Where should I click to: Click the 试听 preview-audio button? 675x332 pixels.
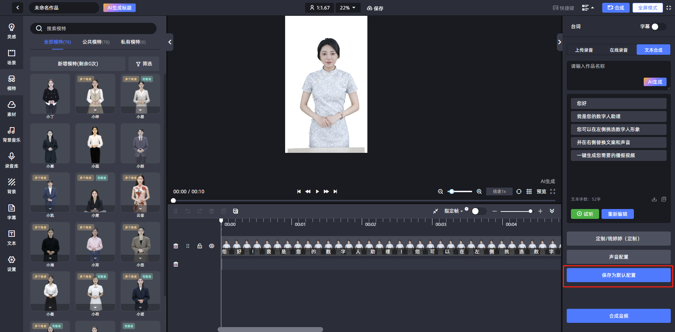point(585,214)
